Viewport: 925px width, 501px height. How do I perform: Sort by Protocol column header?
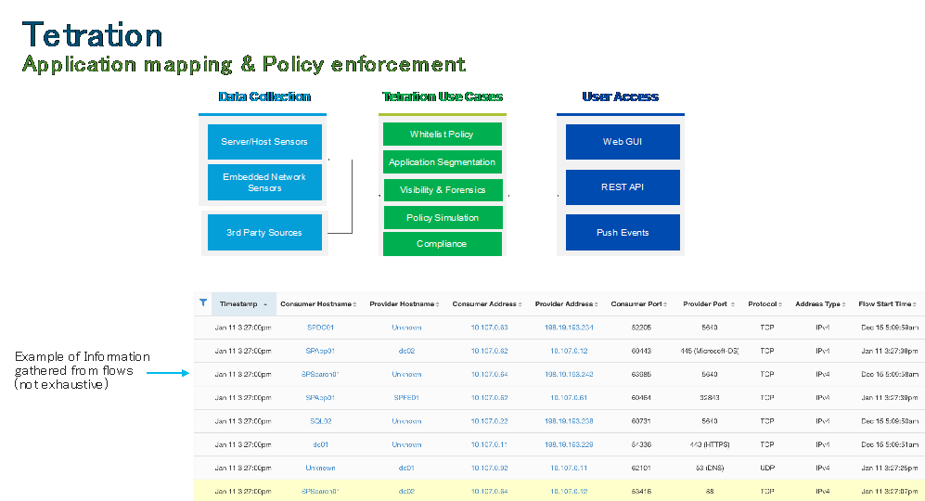coord(764,304)
